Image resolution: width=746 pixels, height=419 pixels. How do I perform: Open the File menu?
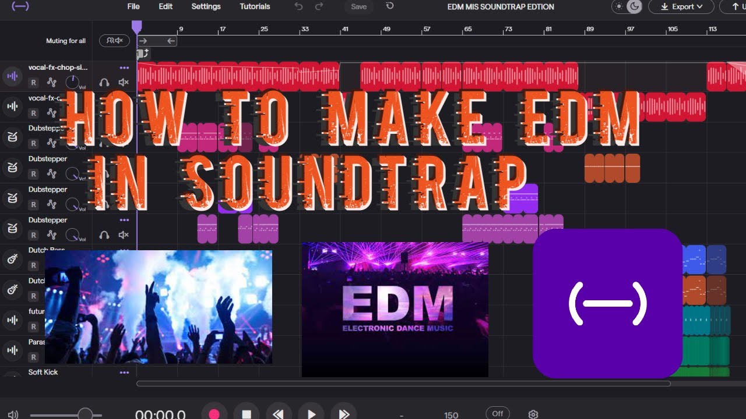133,6
